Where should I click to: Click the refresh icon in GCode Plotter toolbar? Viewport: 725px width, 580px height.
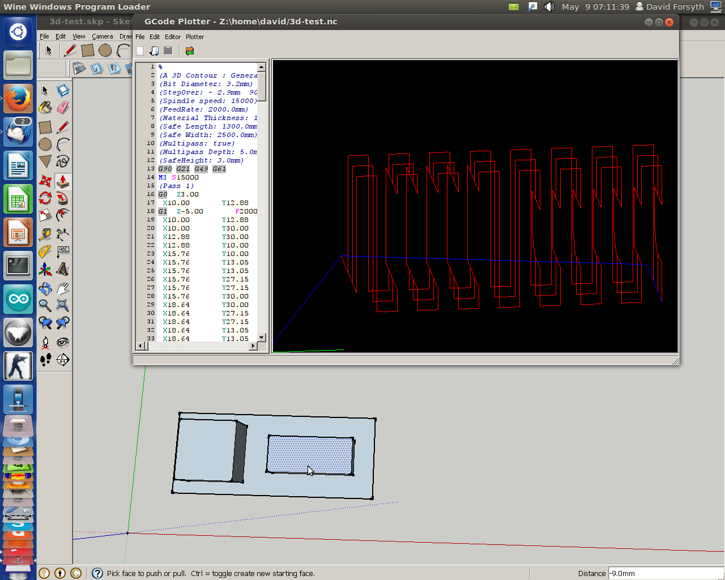190,51
